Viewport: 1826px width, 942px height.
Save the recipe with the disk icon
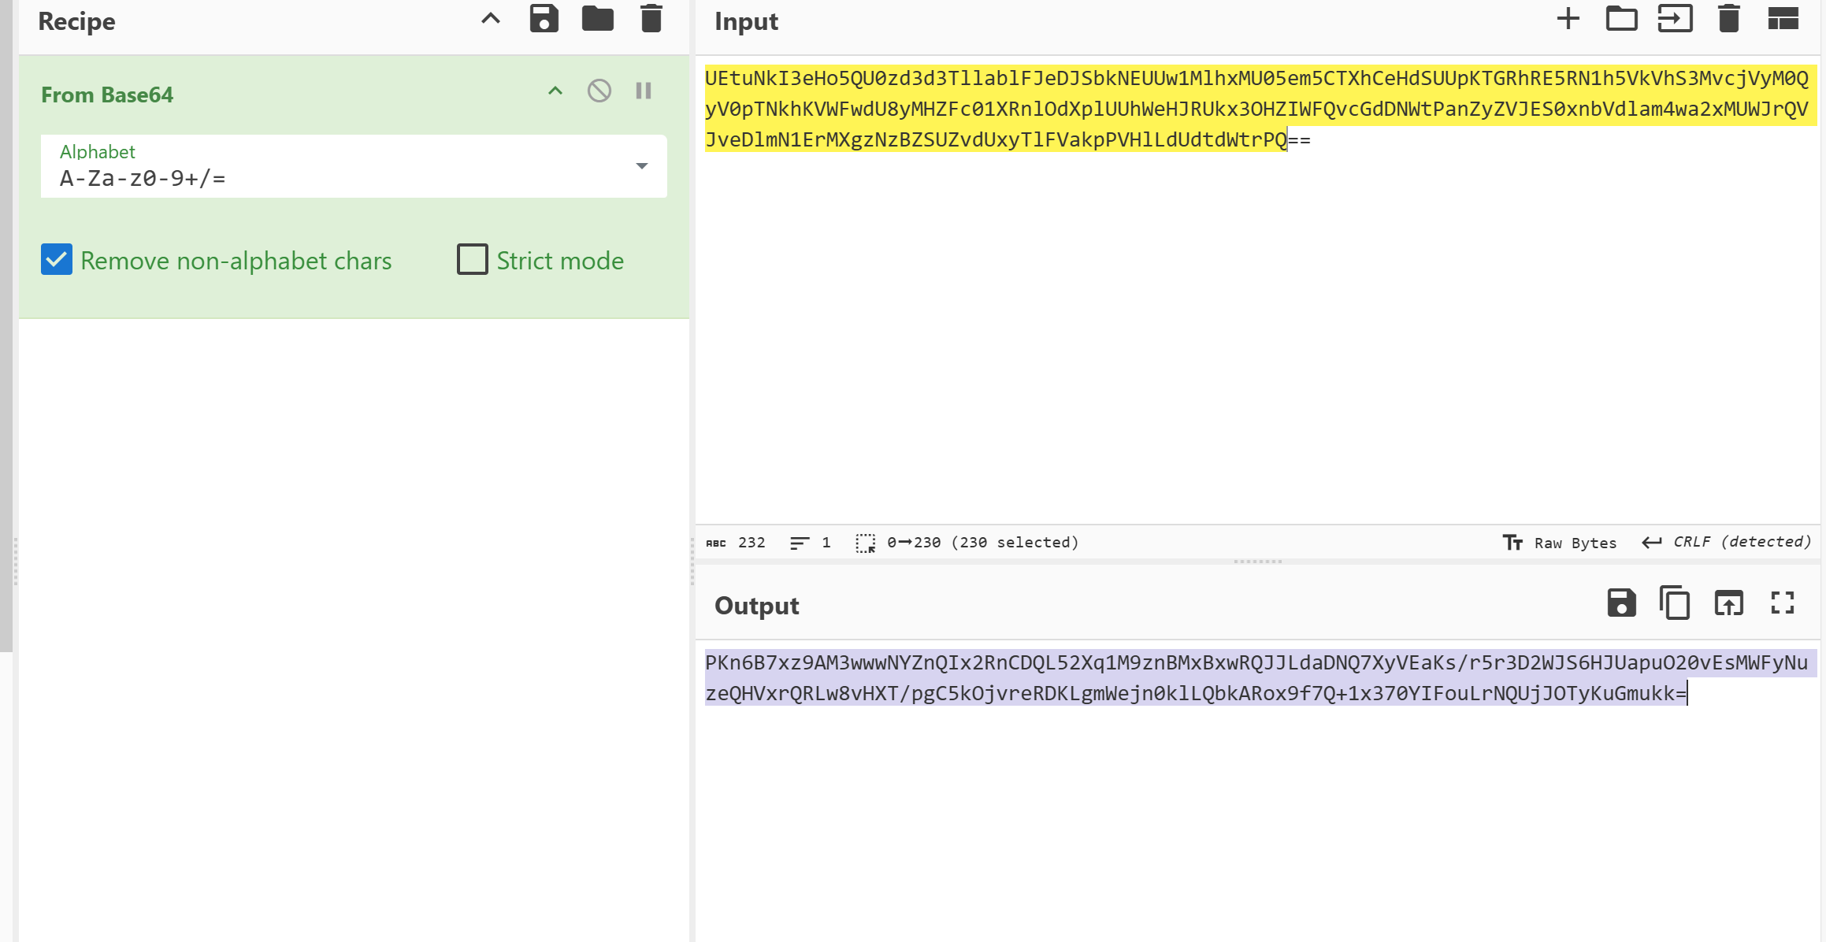(544, 19)
